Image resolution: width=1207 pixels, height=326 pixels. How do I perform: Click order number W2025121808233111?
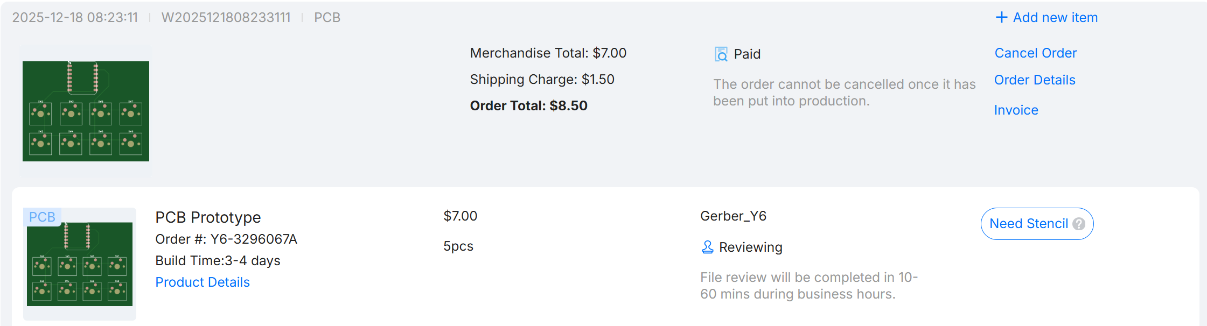(226, 18)
